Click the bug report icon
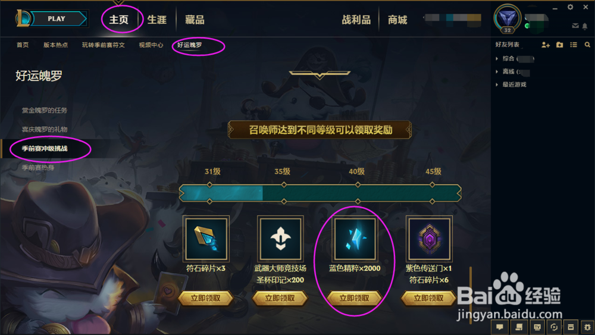 click(x=587, y=327)
